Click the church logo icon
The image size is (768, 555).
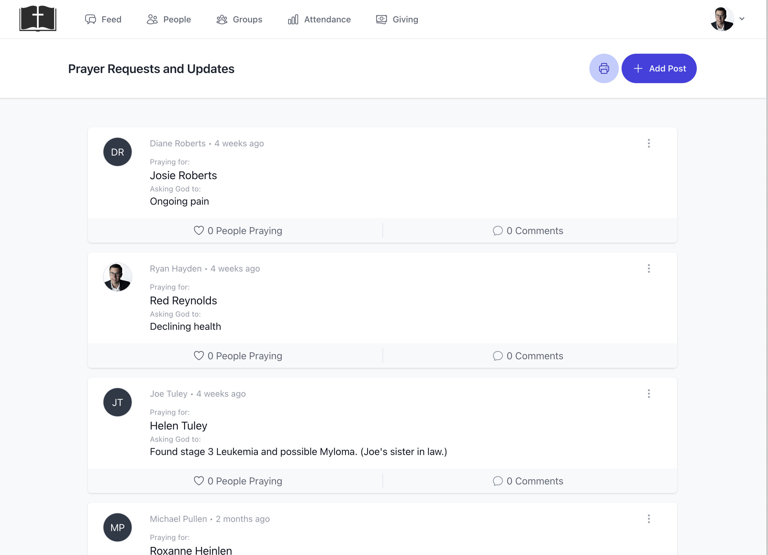38,18
